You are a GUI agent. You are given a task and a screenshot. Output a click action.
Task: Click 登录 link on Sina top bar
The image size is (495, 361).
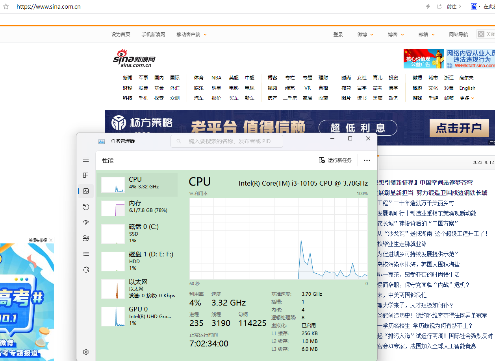tap(338, 35)
